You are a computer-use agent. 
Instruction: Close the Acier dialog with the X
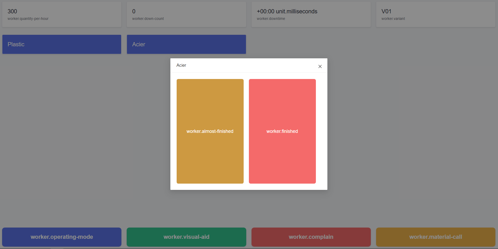(320, 66)
